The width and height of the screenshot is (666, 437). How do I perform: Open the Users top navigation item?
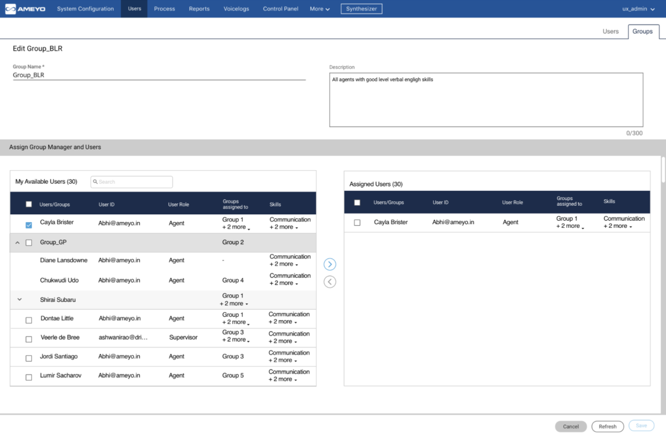tap(134, 9)
